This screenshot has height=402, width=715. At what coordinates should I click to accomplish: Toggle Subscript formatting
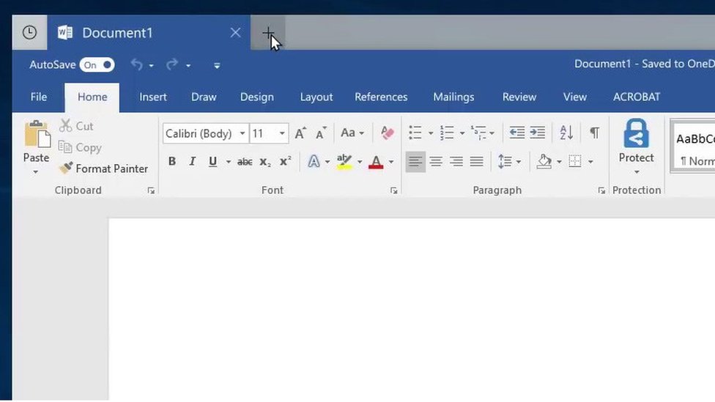[265, 162]
